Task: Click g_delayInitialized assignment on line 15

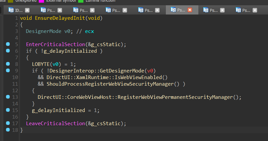Action: (x=58, y=110)
